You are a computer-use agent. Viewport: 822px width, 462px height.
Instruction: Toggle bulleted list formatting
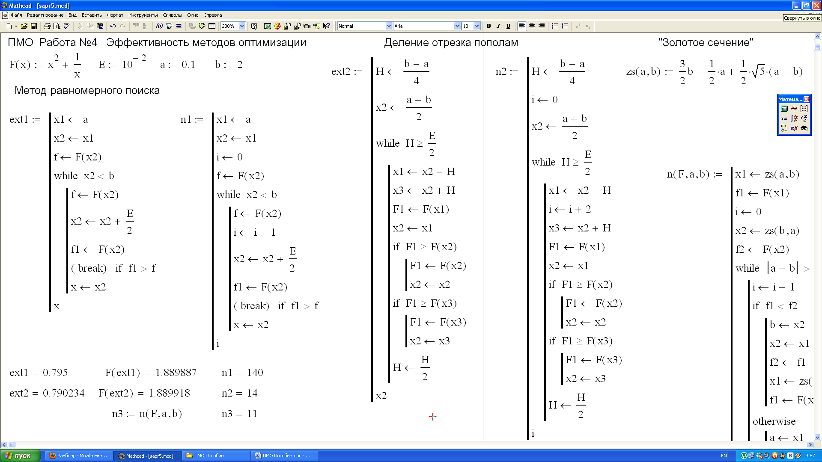pyautogui.click(x=555, y=26)
